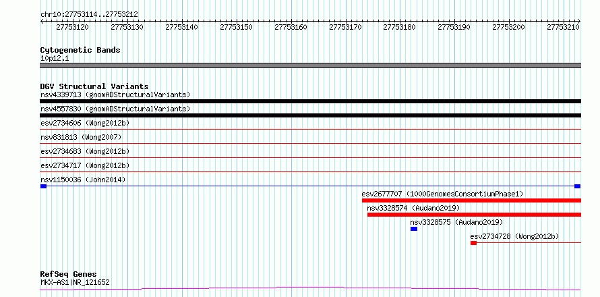Screen dimensions: 600x297
Task: Click the right blue block of nsv1150036
Action: pos(578,186)
